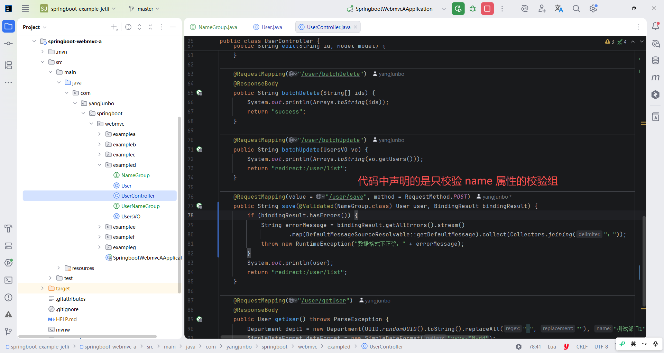The image size is (664, 353).
Task: Open more run actions menu
Action: click(x=502, y=9)
